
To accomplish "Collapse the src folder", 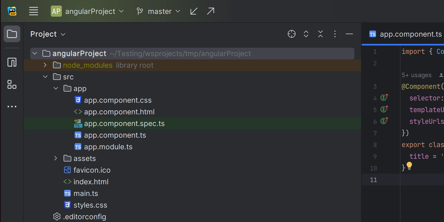I will pos(45,77).
